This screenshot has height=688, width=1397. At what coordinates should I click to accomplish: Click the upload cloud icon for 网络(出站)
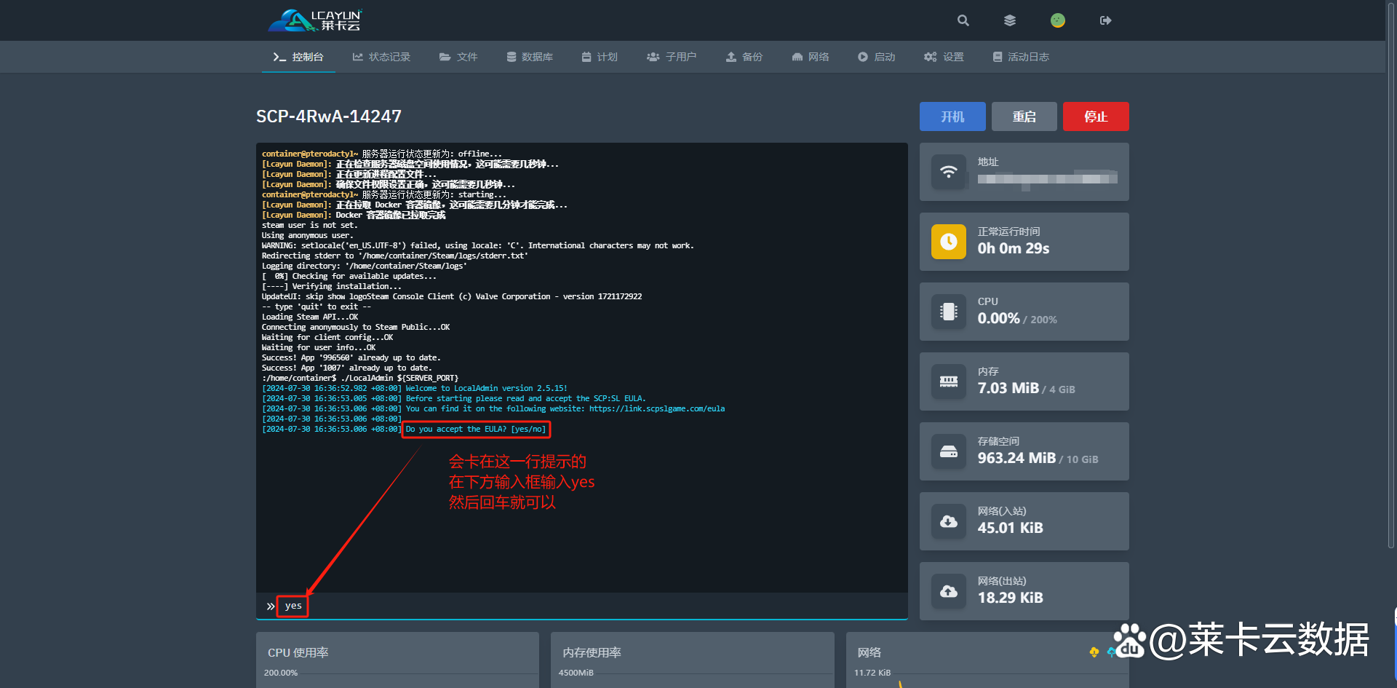pyautogui.click(x=949, y=591)
